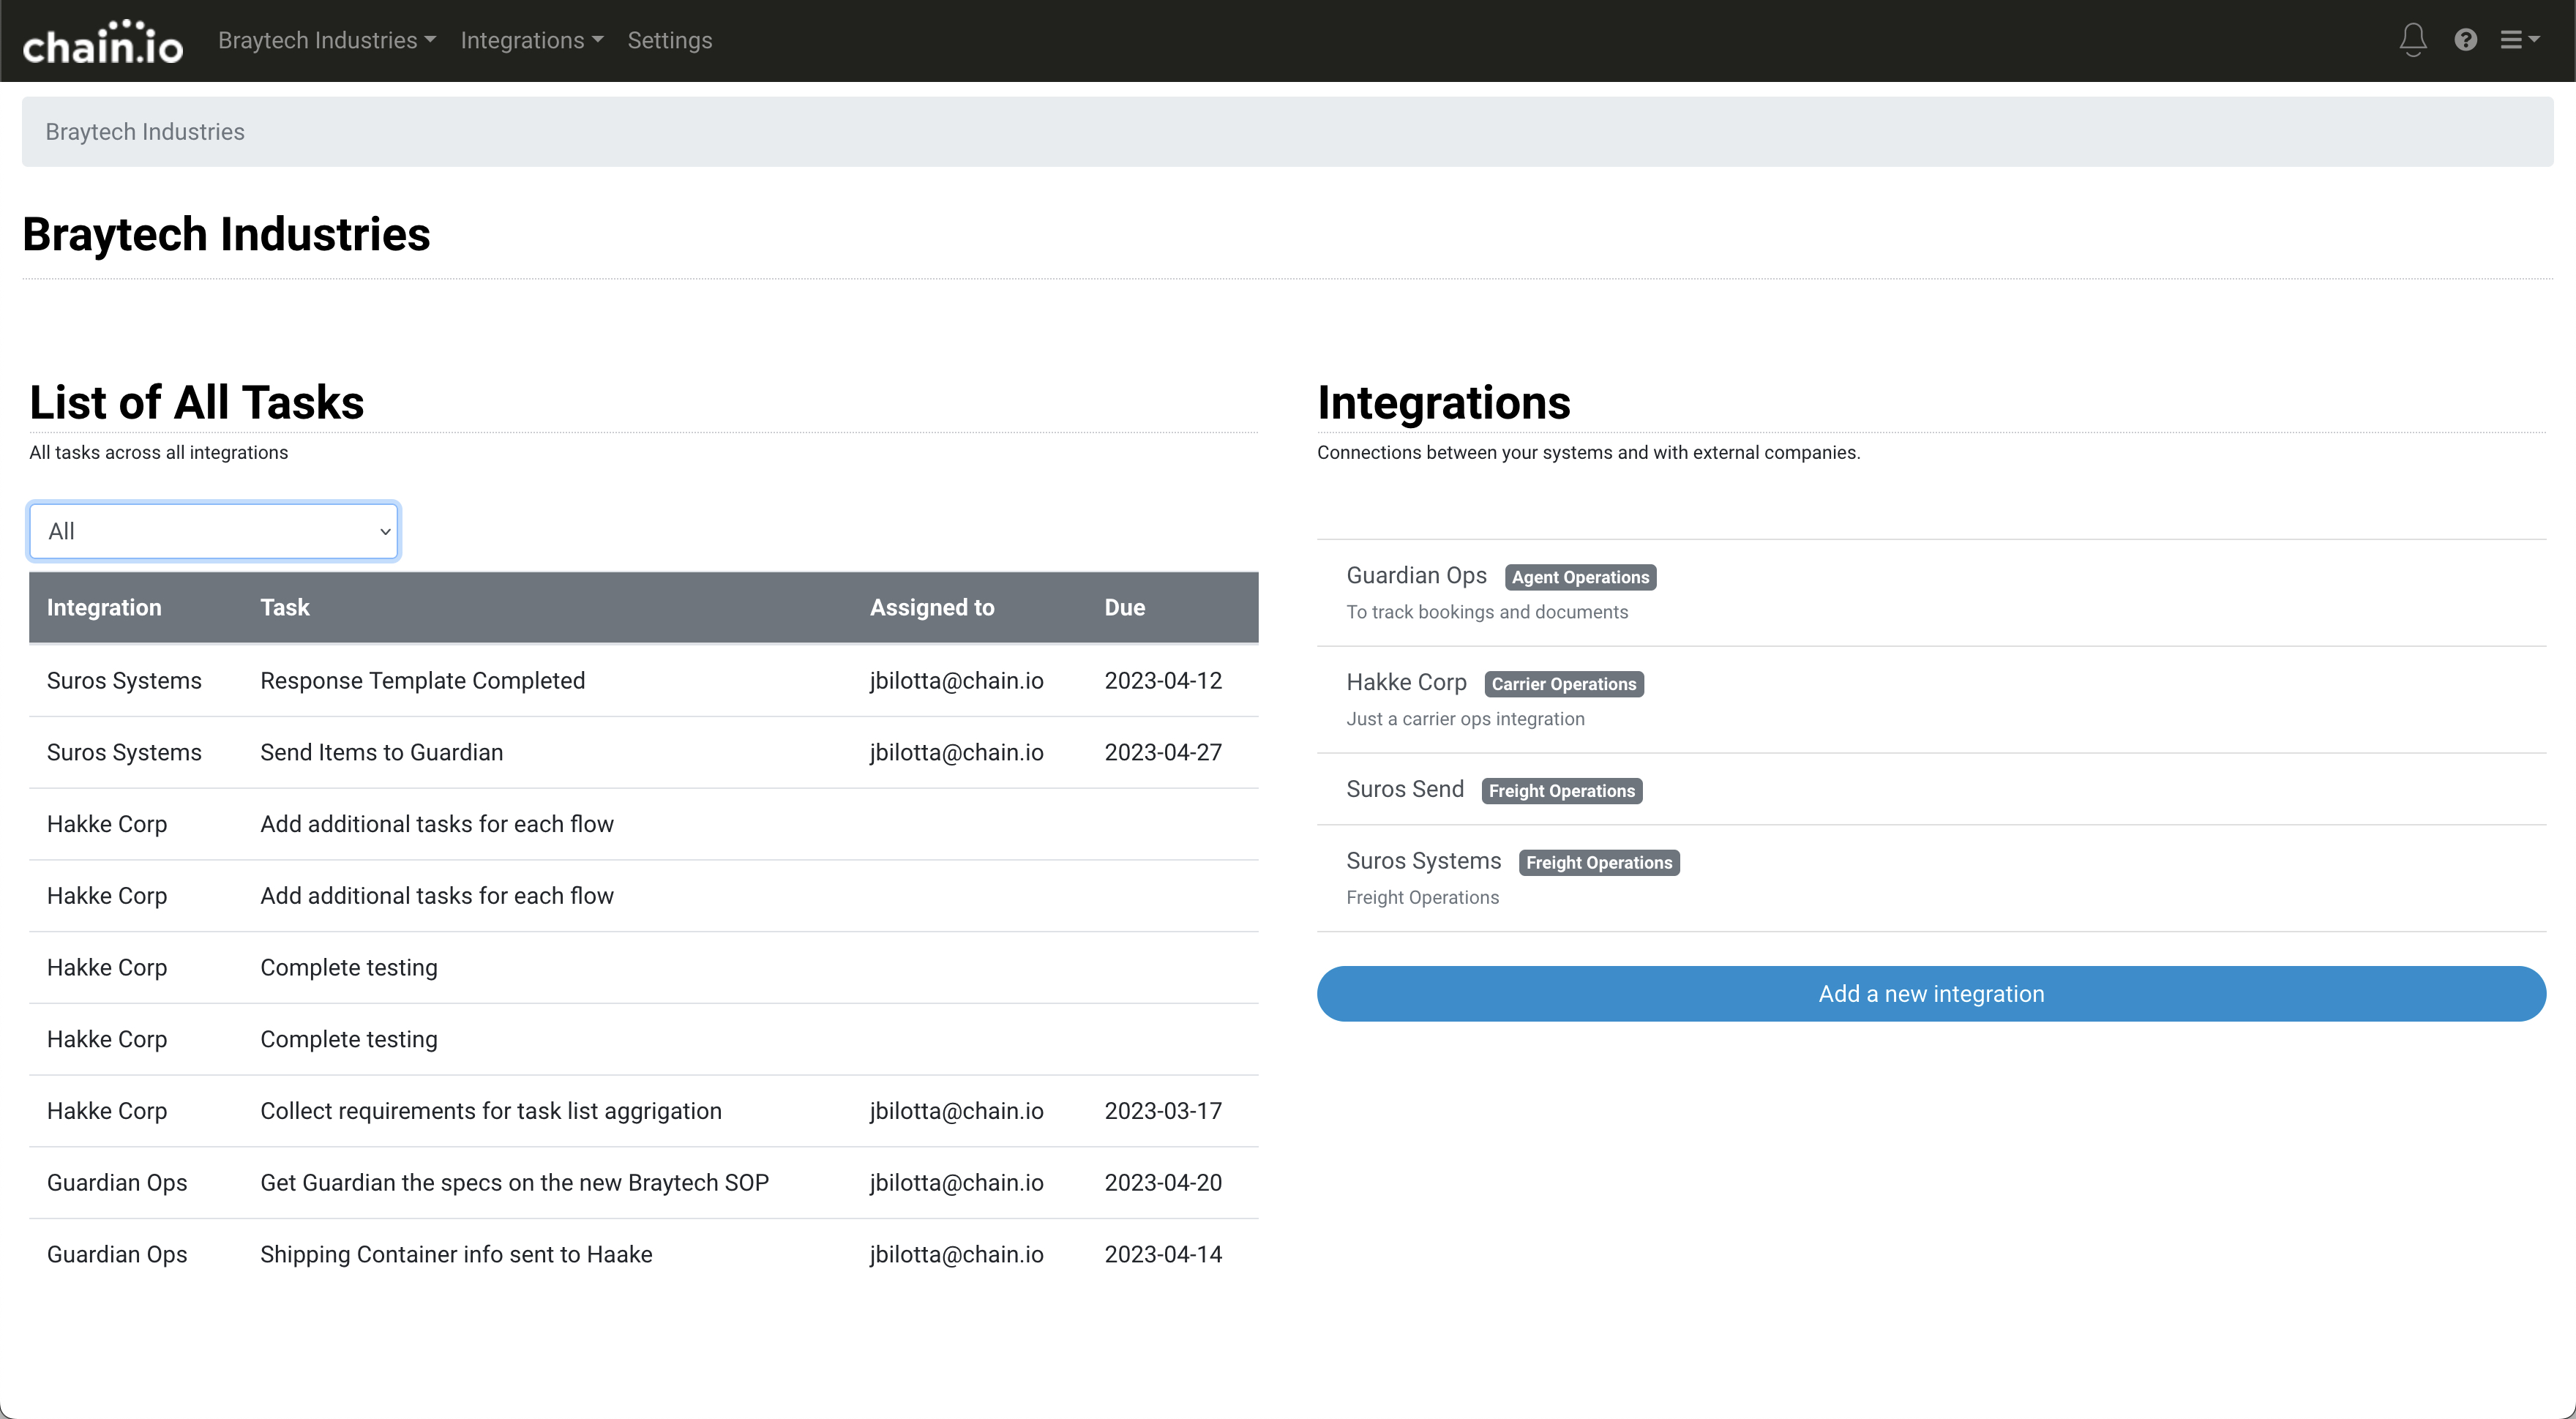
Task: Click the help question mark icon
Action: click(2465, 40)
